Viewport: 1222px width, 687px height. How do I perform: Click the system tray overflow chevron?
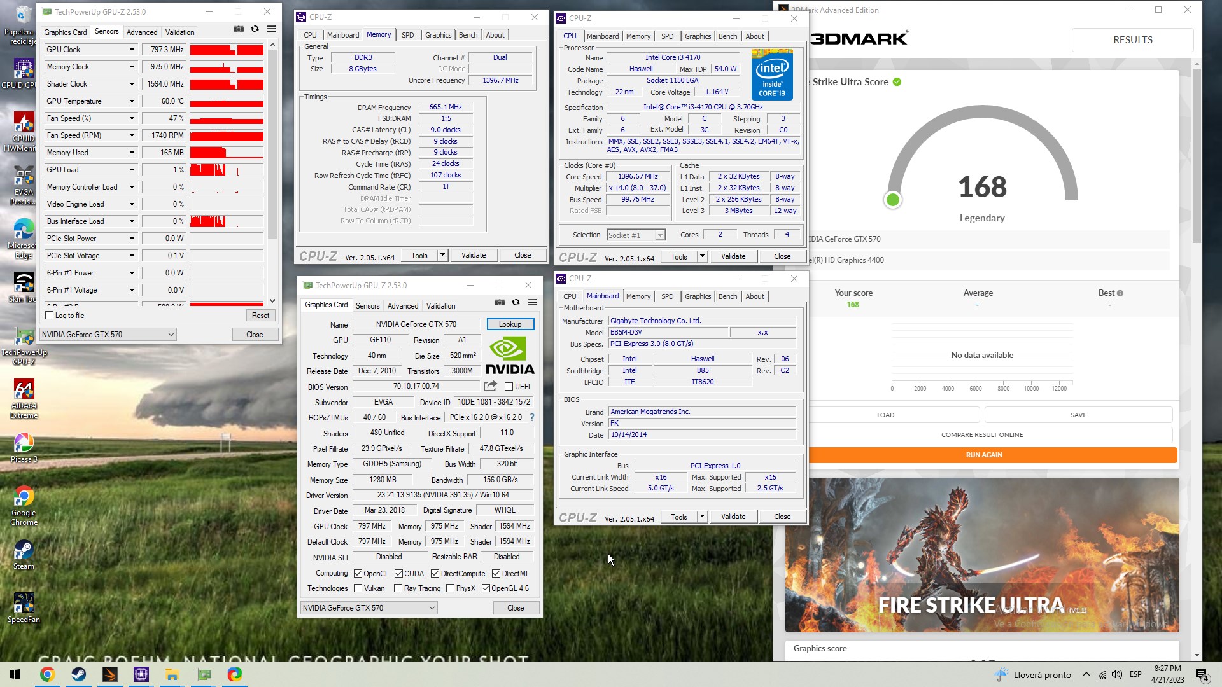[x=1086, y=674]
